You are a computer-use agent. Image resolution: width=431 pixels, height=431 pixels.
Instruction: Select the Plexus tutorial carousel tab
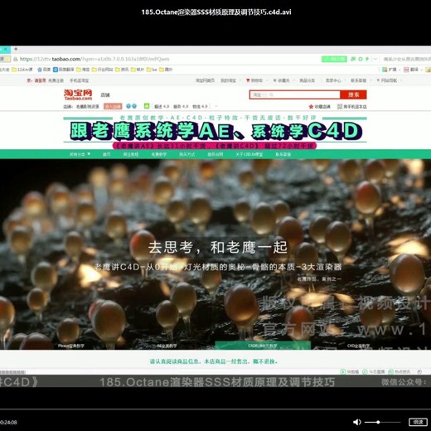pyautogui.click(x=71, y=346)
